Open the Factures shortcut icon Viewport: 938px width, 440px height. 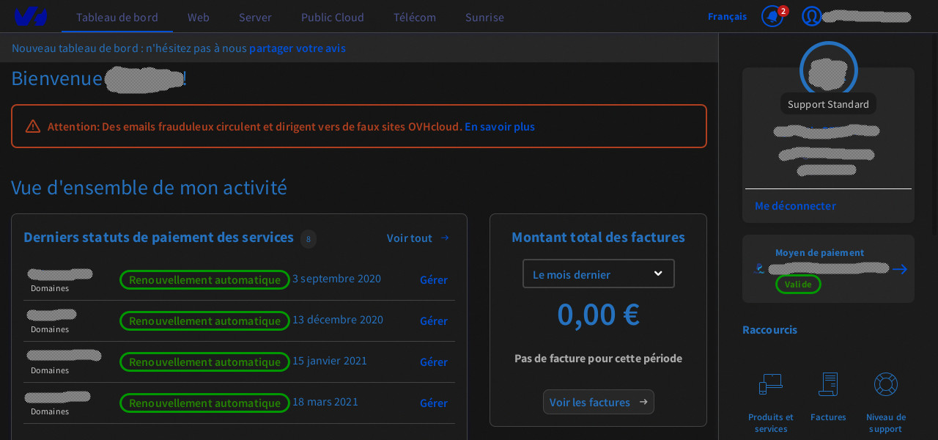pyautogui.click(x=828, y=384)
